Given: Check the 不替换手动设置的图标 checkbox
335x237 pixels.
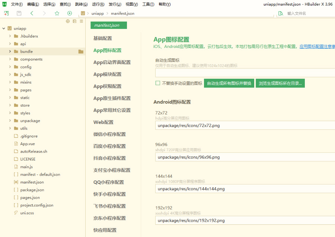Looking at the screenshot, I should [158, 83].
